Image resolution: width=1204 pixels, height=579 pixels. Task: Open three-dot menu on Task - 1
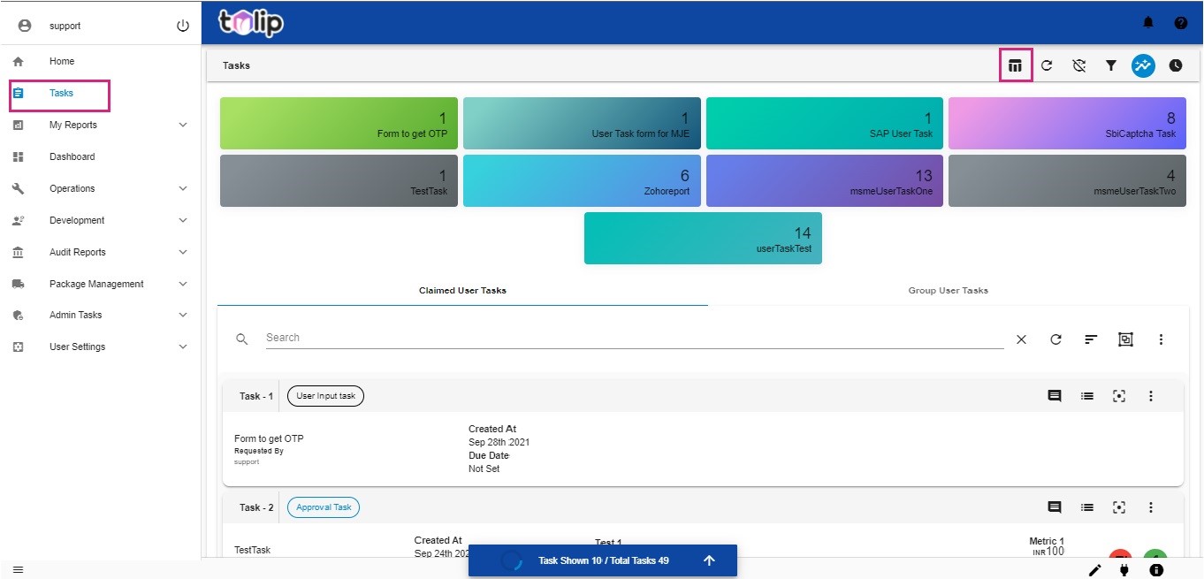click(1151, 396)
